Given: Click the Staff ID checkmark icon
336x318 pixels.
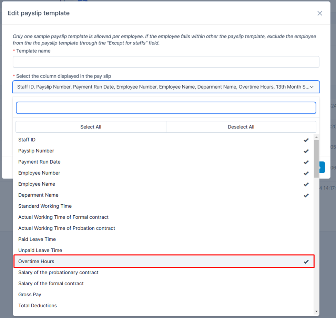Looking at the screenshot, I should click(306, 140).
